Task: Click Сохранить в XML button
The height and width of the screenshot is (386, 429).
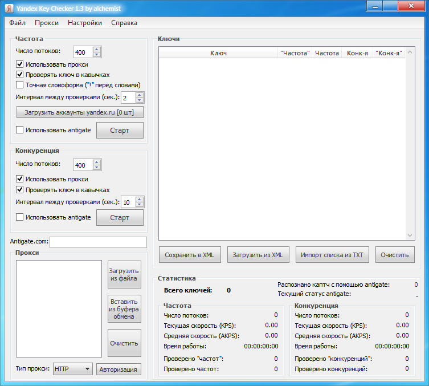Action: click(190, 255)
